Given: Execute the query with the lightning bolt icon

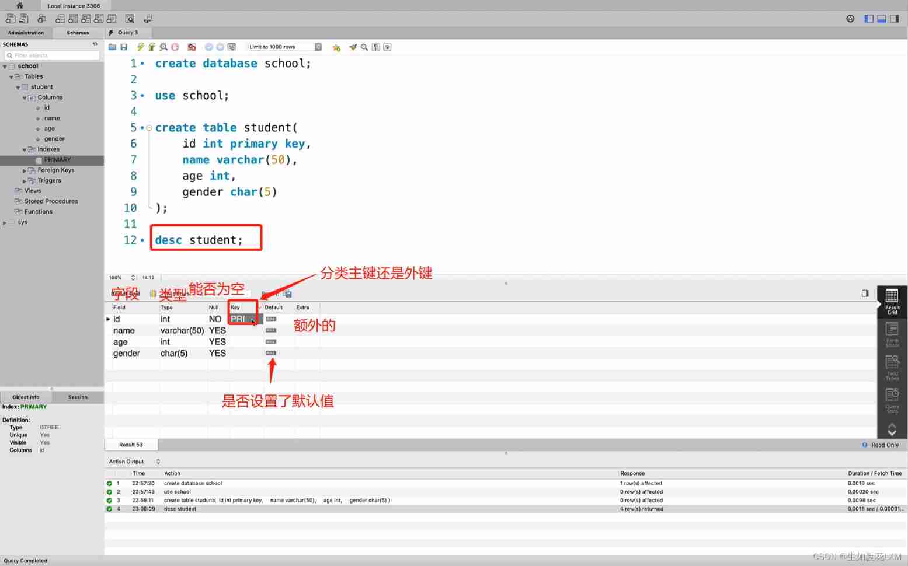Looking at the screenshot, I should point(140,47).
